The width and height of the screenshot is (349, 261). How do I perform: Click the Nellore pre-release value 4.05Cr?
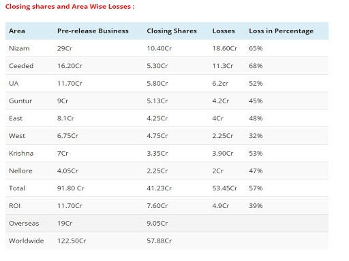coord(67,171)
